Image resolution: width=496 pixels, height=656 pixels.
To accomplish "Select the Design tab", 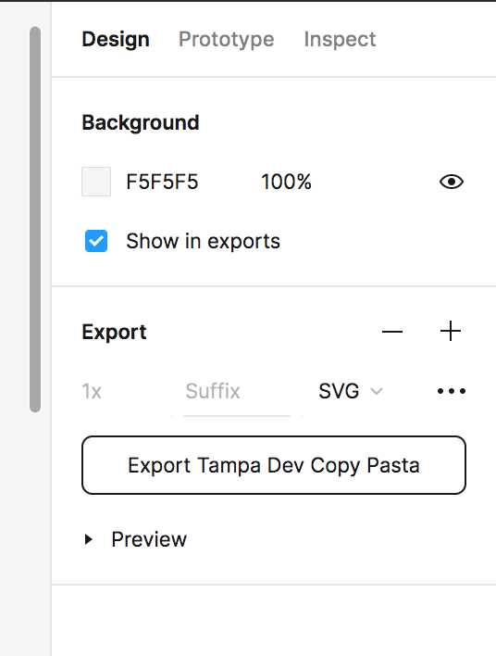I will tap(116, 39).
